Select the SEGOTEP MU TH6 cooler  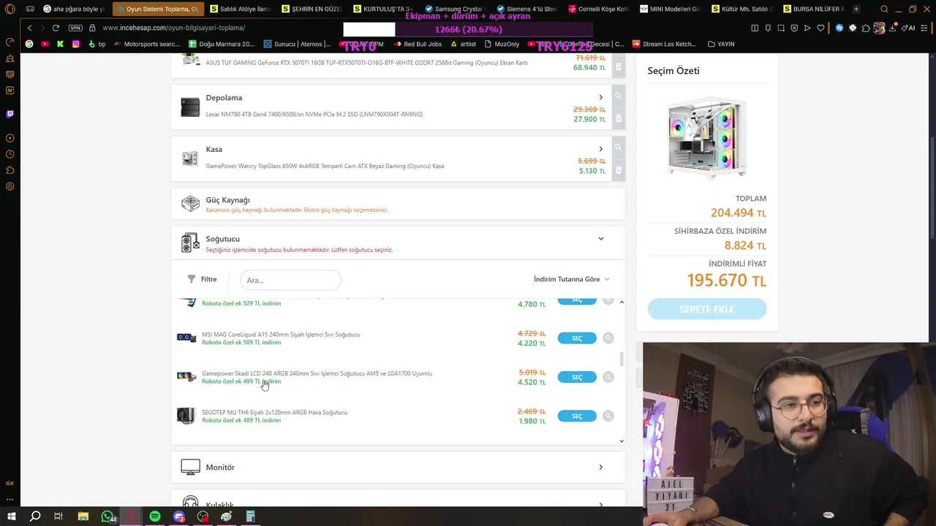coord(577,416)
